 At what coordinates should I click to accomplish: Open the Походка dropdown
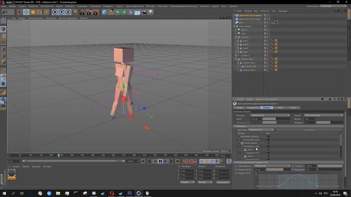[270, 115]
